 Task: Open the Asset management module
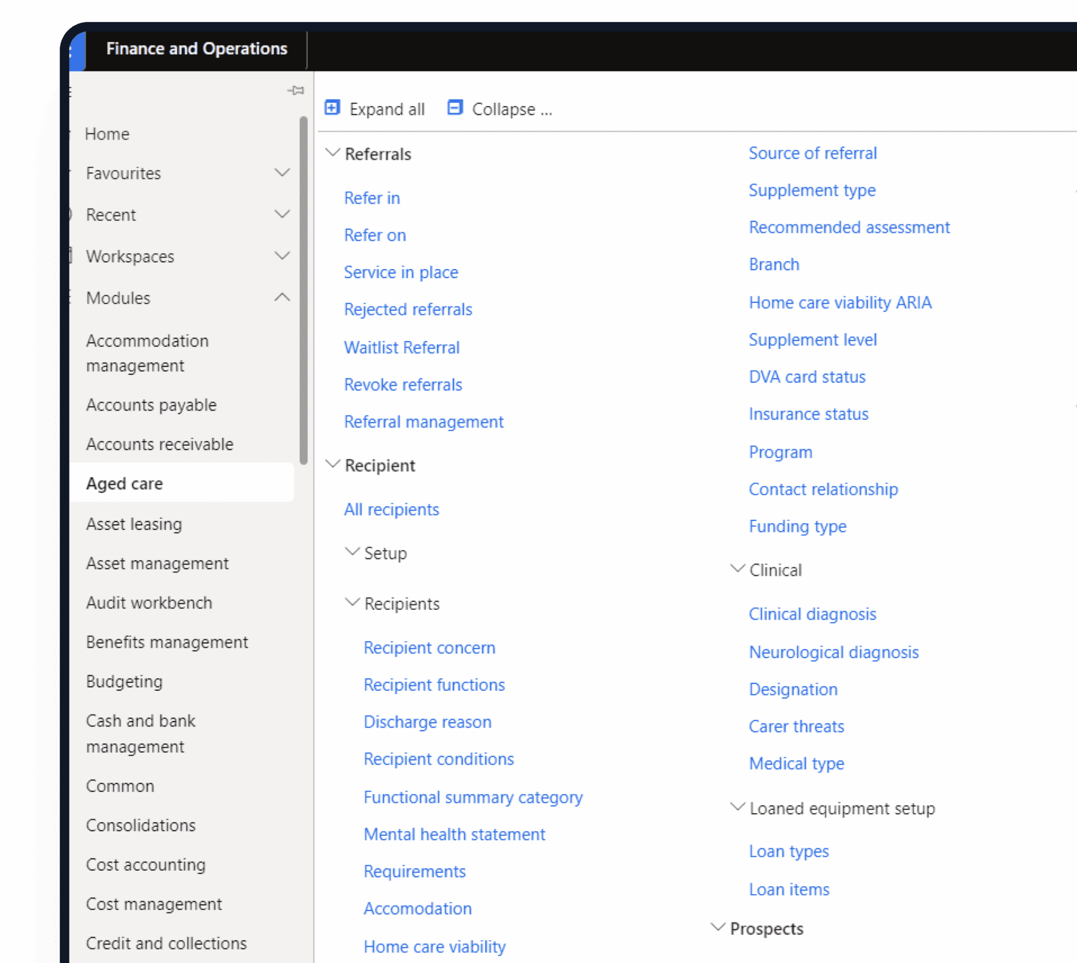point(157,564)
